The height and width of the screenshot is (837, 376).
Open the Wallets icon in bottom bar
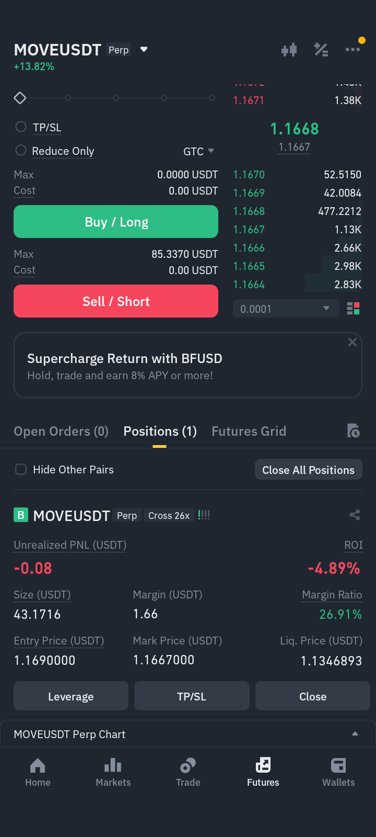tap(338, 766)
